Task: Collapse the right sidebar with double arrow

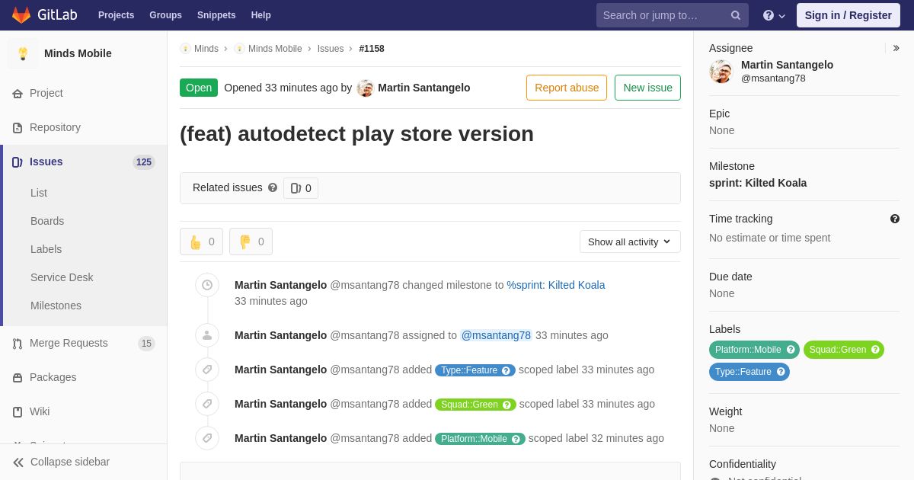Action: coord(896,48)
